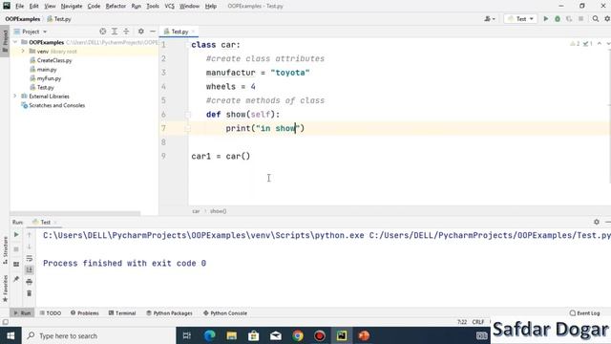This screenshot has height=344, width=611.
Task: Open myFun.py in project tree
Action: pos(49,78)
